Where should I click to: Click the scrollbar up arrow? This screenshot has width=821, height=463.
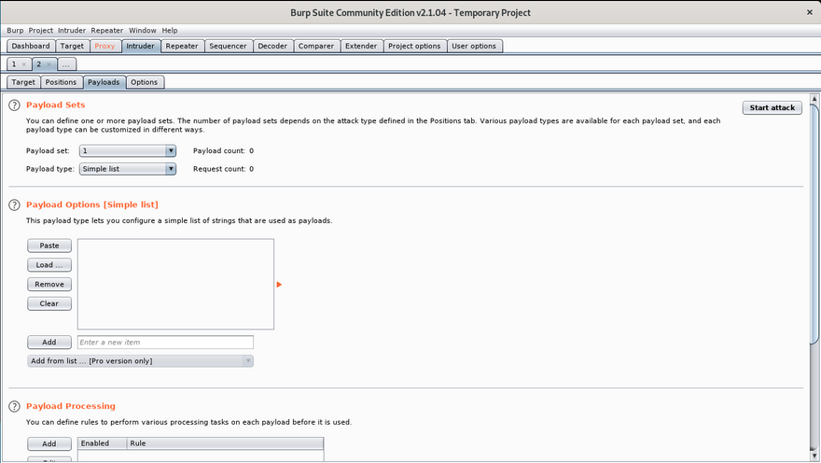(x=814, y=98)
